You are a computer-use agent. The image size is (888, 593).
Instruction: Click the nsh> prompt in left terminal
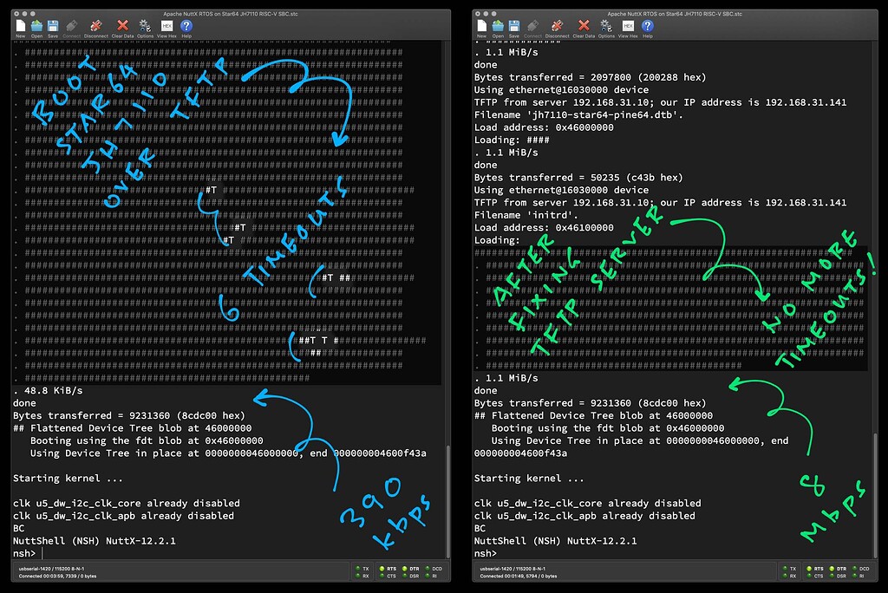point(24,552)
